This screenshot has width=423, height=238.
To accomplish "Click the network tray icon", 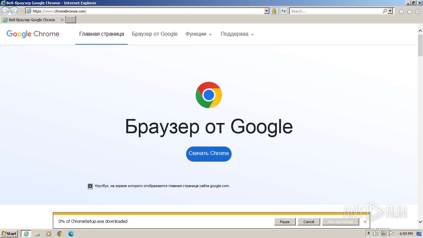I will coord(384,234).
